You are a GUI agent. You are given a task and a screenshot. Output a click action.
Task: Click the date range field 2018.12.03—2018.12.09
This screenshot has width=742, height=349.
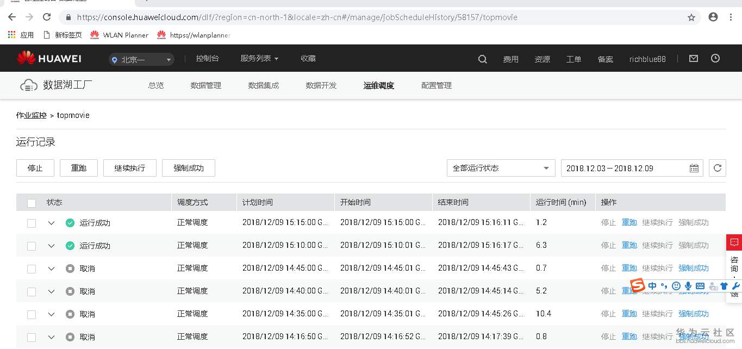click(x=632, y=168)
